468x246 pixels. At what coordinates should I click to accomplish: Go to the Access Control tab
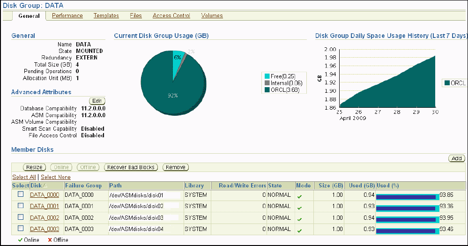point(171,15)
